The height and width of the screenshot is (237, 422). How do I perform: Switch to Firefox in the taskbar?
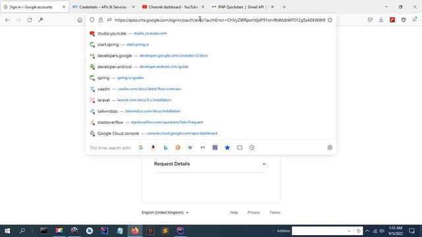point(135,231)
